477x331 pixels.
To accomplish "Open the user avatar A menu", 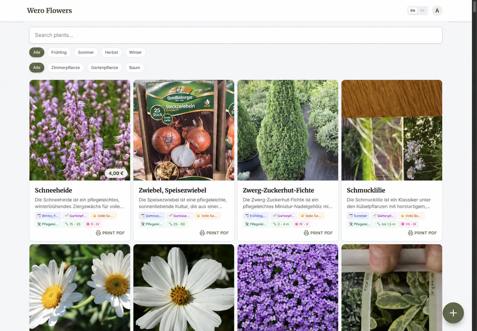I will (x=437, y=10).
